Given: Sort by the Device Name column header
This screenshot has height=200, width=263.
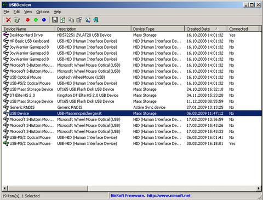Looking at the screenshot, I should 28,29.
